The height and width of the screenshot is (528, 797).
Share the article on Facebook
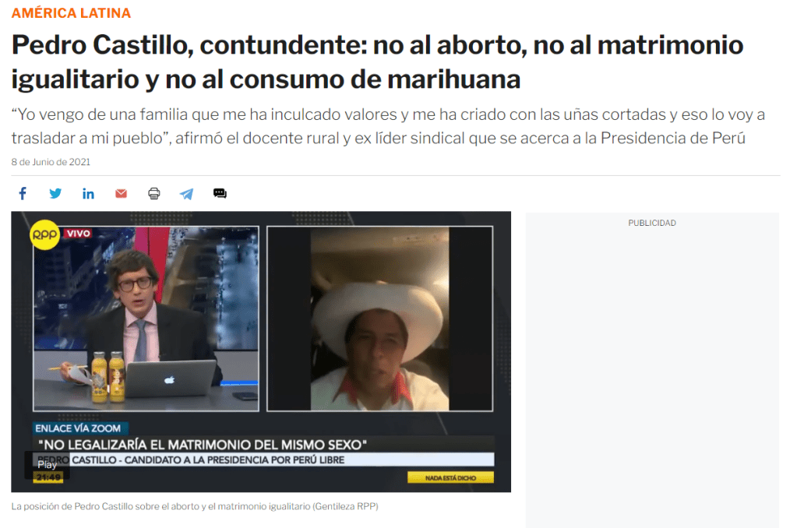(x=23, y=193)
